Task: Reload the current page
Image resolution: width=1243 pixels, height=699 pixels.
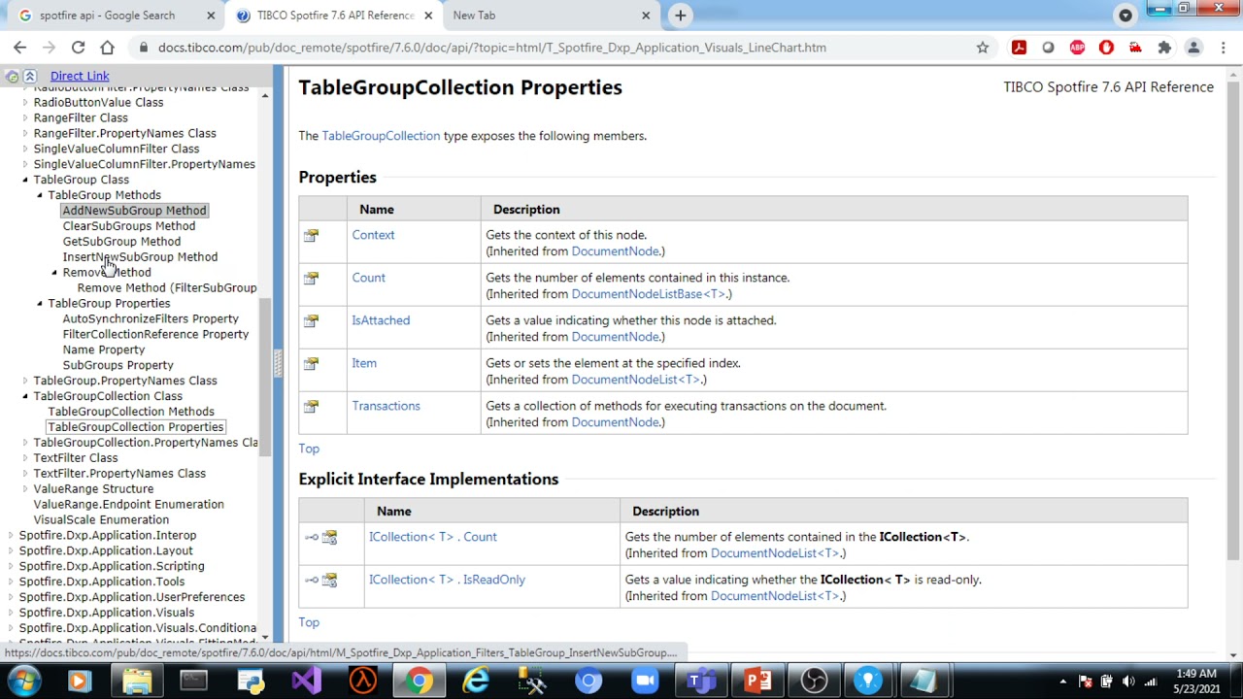Action: (x=78, y=47)
